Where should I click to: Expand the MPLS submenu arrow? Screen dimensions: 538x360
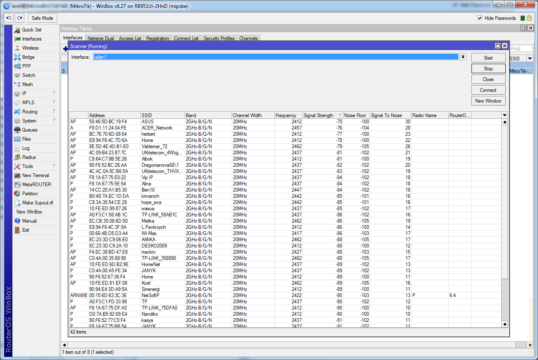[55, 102]
